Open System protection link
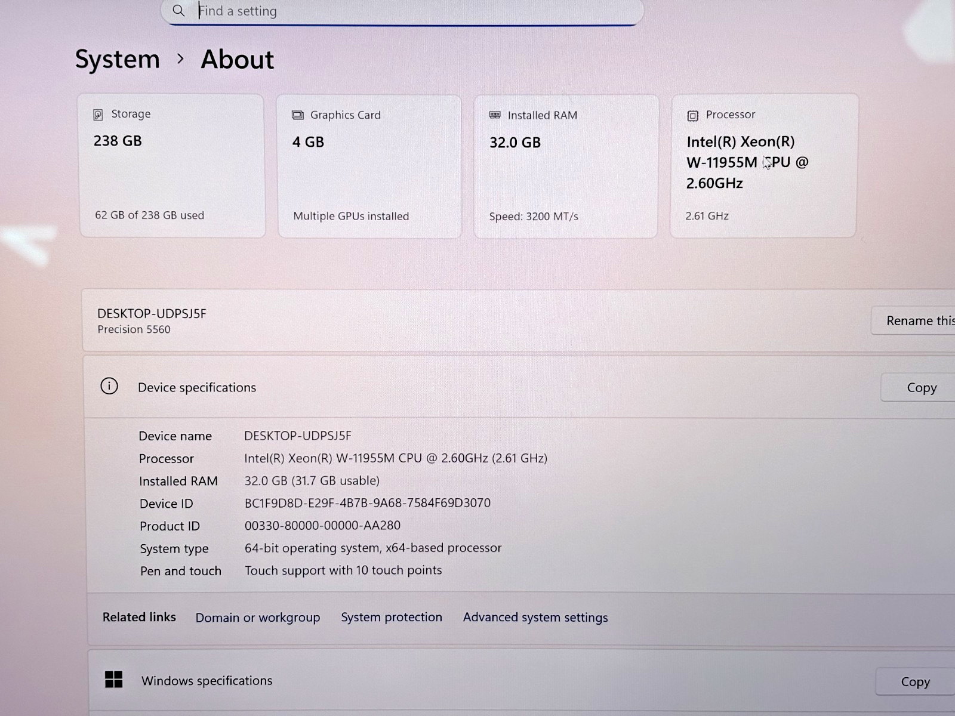The height and width of the screenshot is (716, 955). coord(392,617)
